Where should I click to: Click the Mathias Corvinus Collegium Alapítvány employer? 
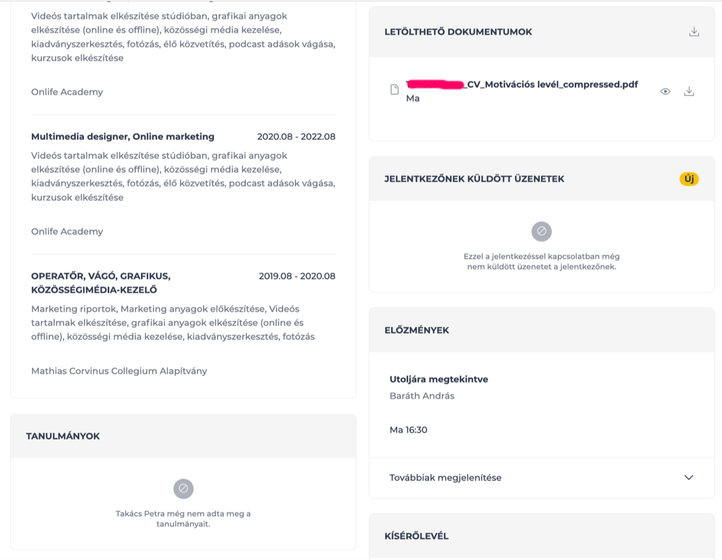[119, 371]
